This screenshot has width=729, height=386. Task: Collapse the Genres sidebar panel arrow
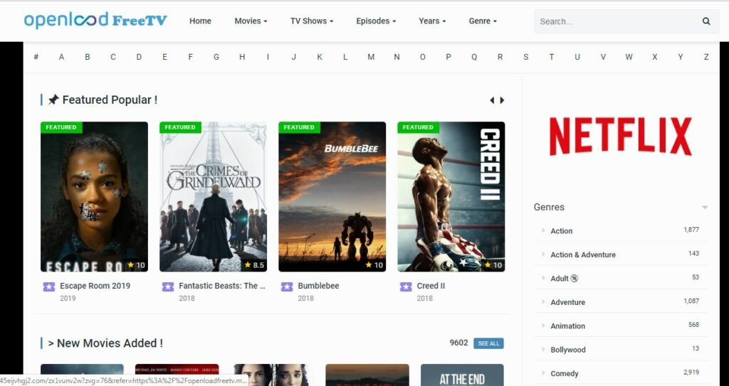point(705,208)
